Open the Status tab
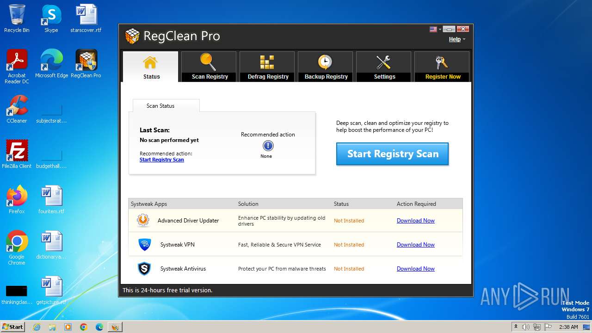 150,67
